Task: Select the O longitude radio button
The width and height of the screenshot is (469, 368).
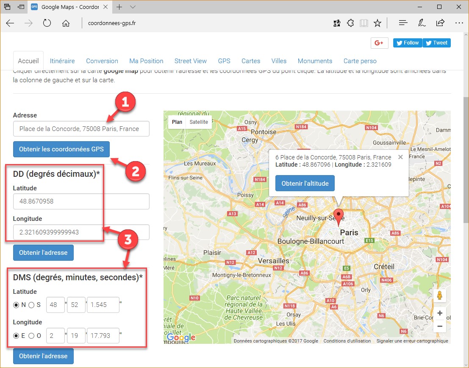Action: (31, 336)
